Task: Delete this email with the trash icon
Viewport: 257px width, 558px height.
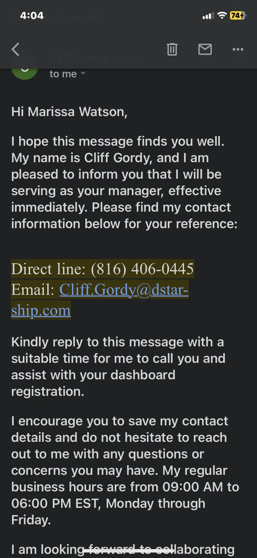Action: click(x=172, y=49)
